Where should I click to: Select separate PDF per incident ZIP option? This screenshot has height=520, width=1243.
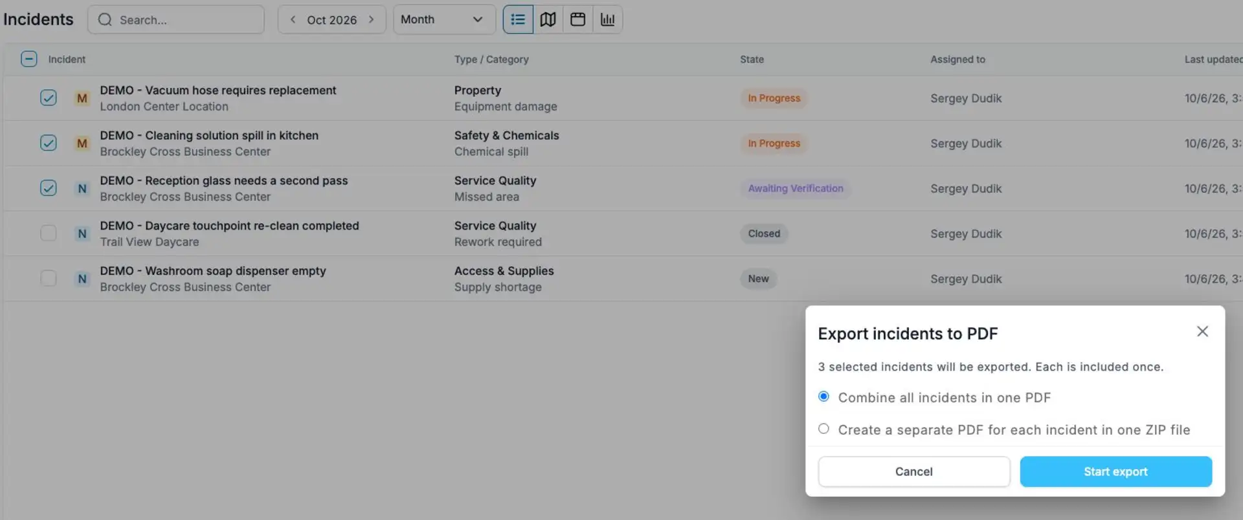coord(823,429)
